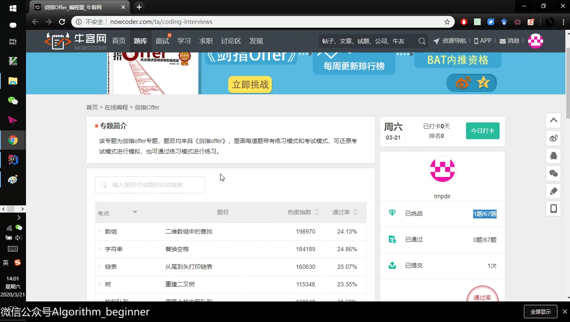Open problem 重建二叉树
This screenshot has height=322, width=570.
180,284
